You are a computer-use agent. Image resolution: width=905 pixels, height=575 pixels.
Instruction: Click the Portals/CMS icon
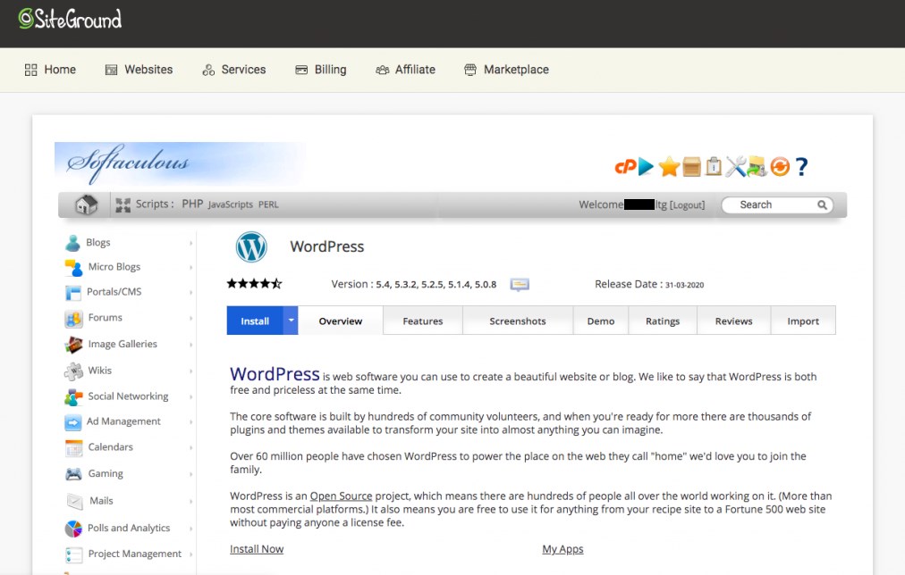pos(73,293)
